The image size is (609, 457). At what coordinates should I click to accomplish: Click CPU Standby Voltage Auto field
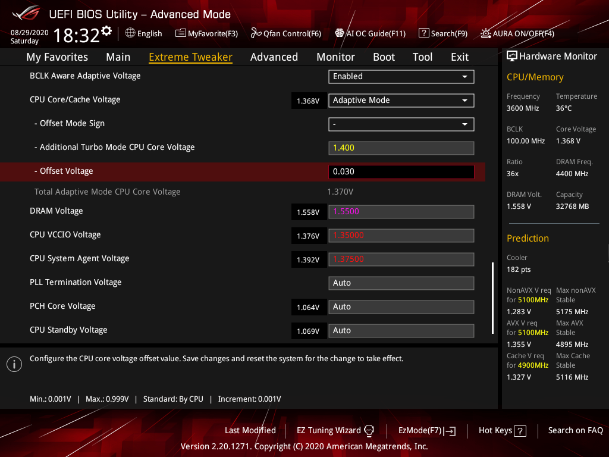(x=401, y=331)
